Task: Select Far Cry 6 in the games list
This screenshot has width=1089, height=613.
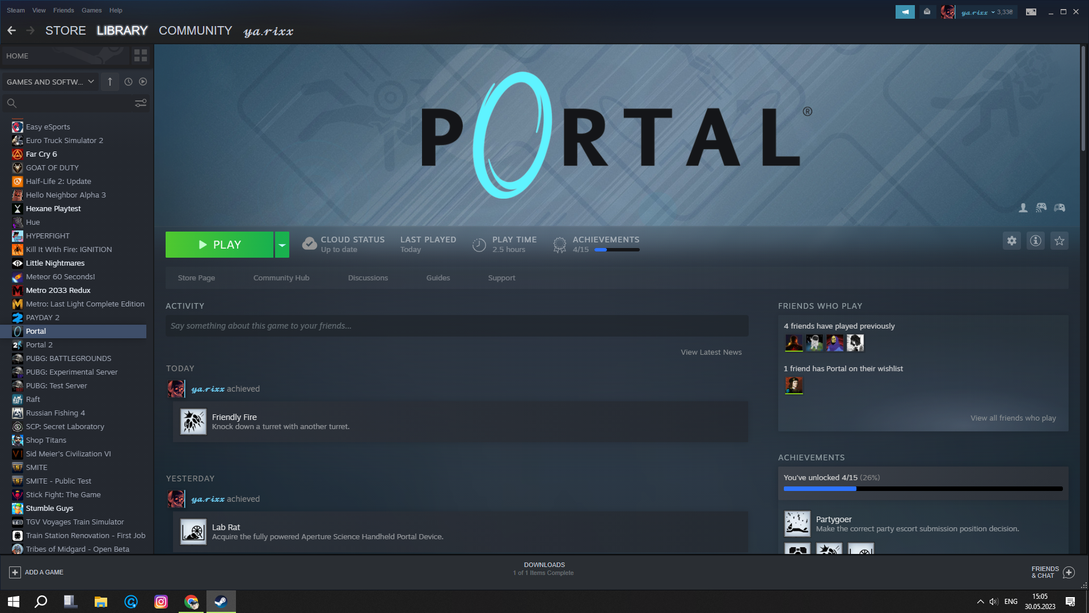Action: coord(73,154)
